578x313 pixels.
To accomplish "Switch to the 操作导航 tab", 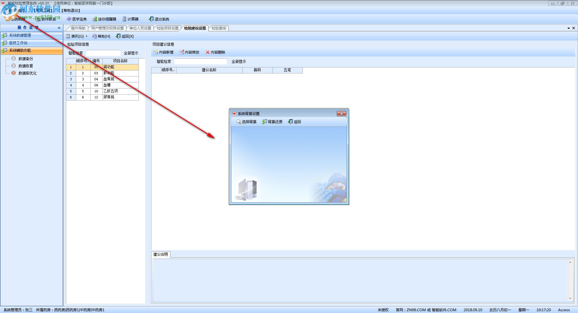I will (x=78, y=28).
